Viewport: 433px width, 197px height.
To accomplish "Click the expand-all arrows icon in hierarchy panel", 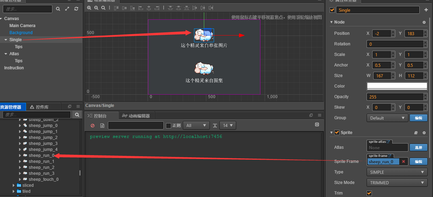I will coord(67,9).
